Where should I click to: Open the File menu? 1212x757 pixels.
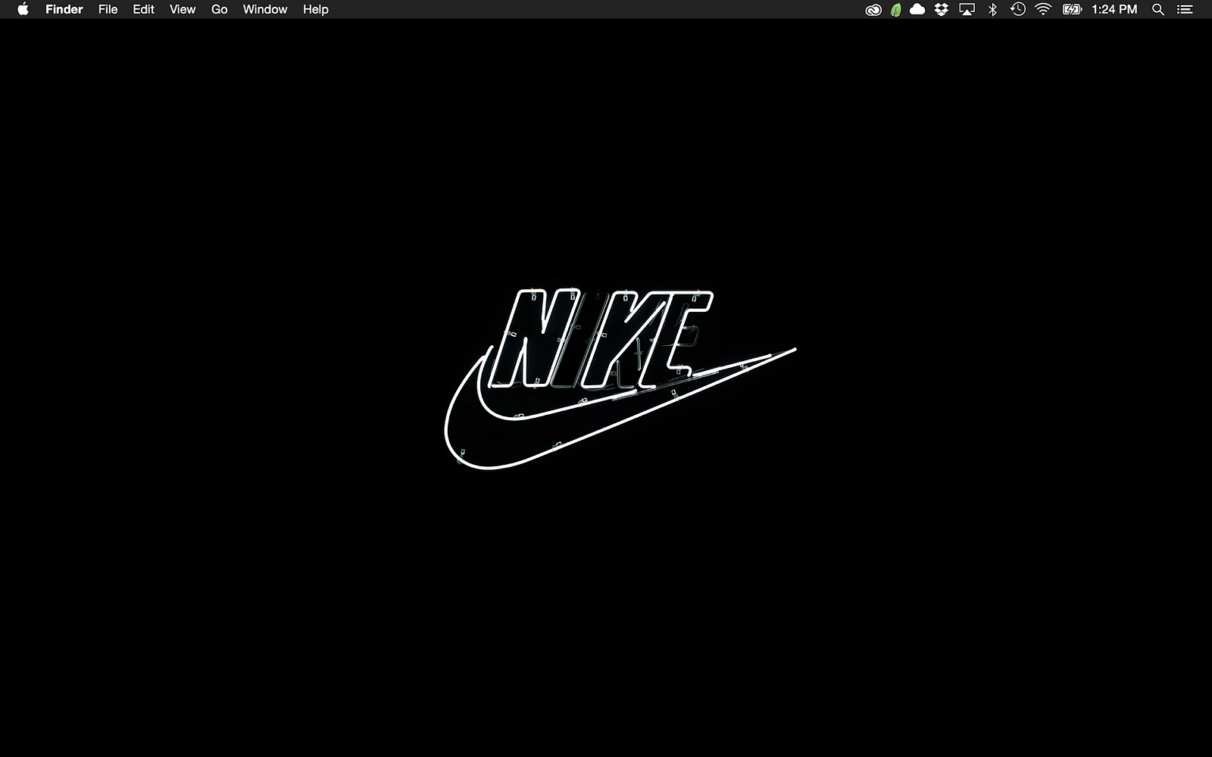click(108, 9)
